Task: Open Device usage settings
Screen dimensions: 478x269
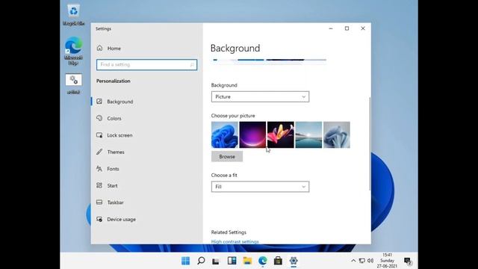Action: pyautogui.click(x=121, y=219)
